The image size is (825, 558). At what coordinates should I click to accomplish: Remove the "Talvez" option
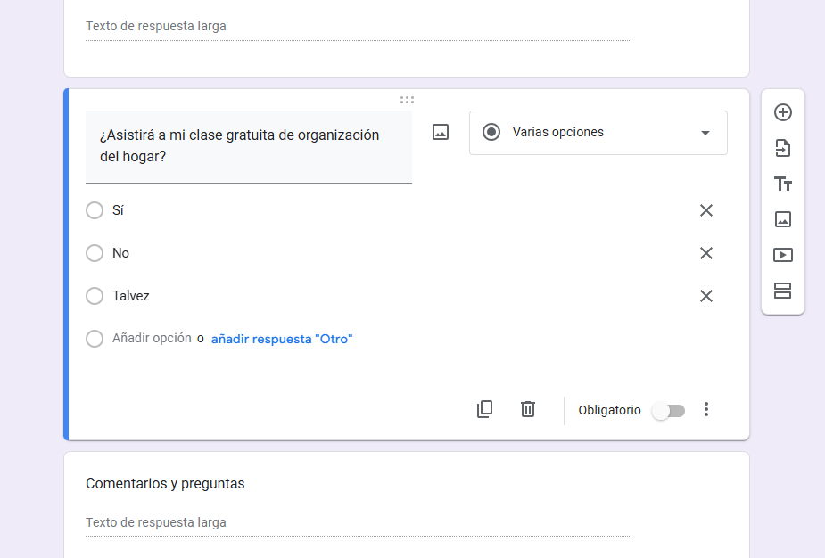pyautogui.click(x=706, y=296)
